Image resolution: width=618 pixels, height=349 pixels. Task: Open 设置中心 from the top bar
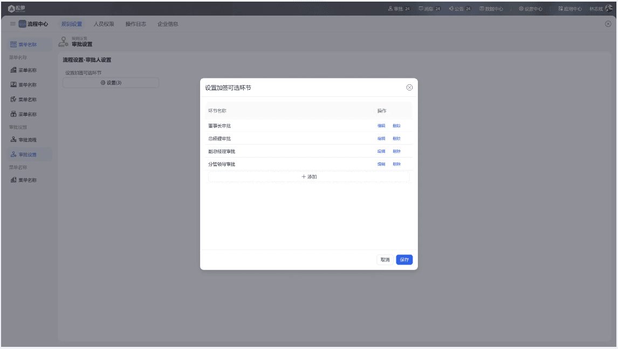click(531, 9)
